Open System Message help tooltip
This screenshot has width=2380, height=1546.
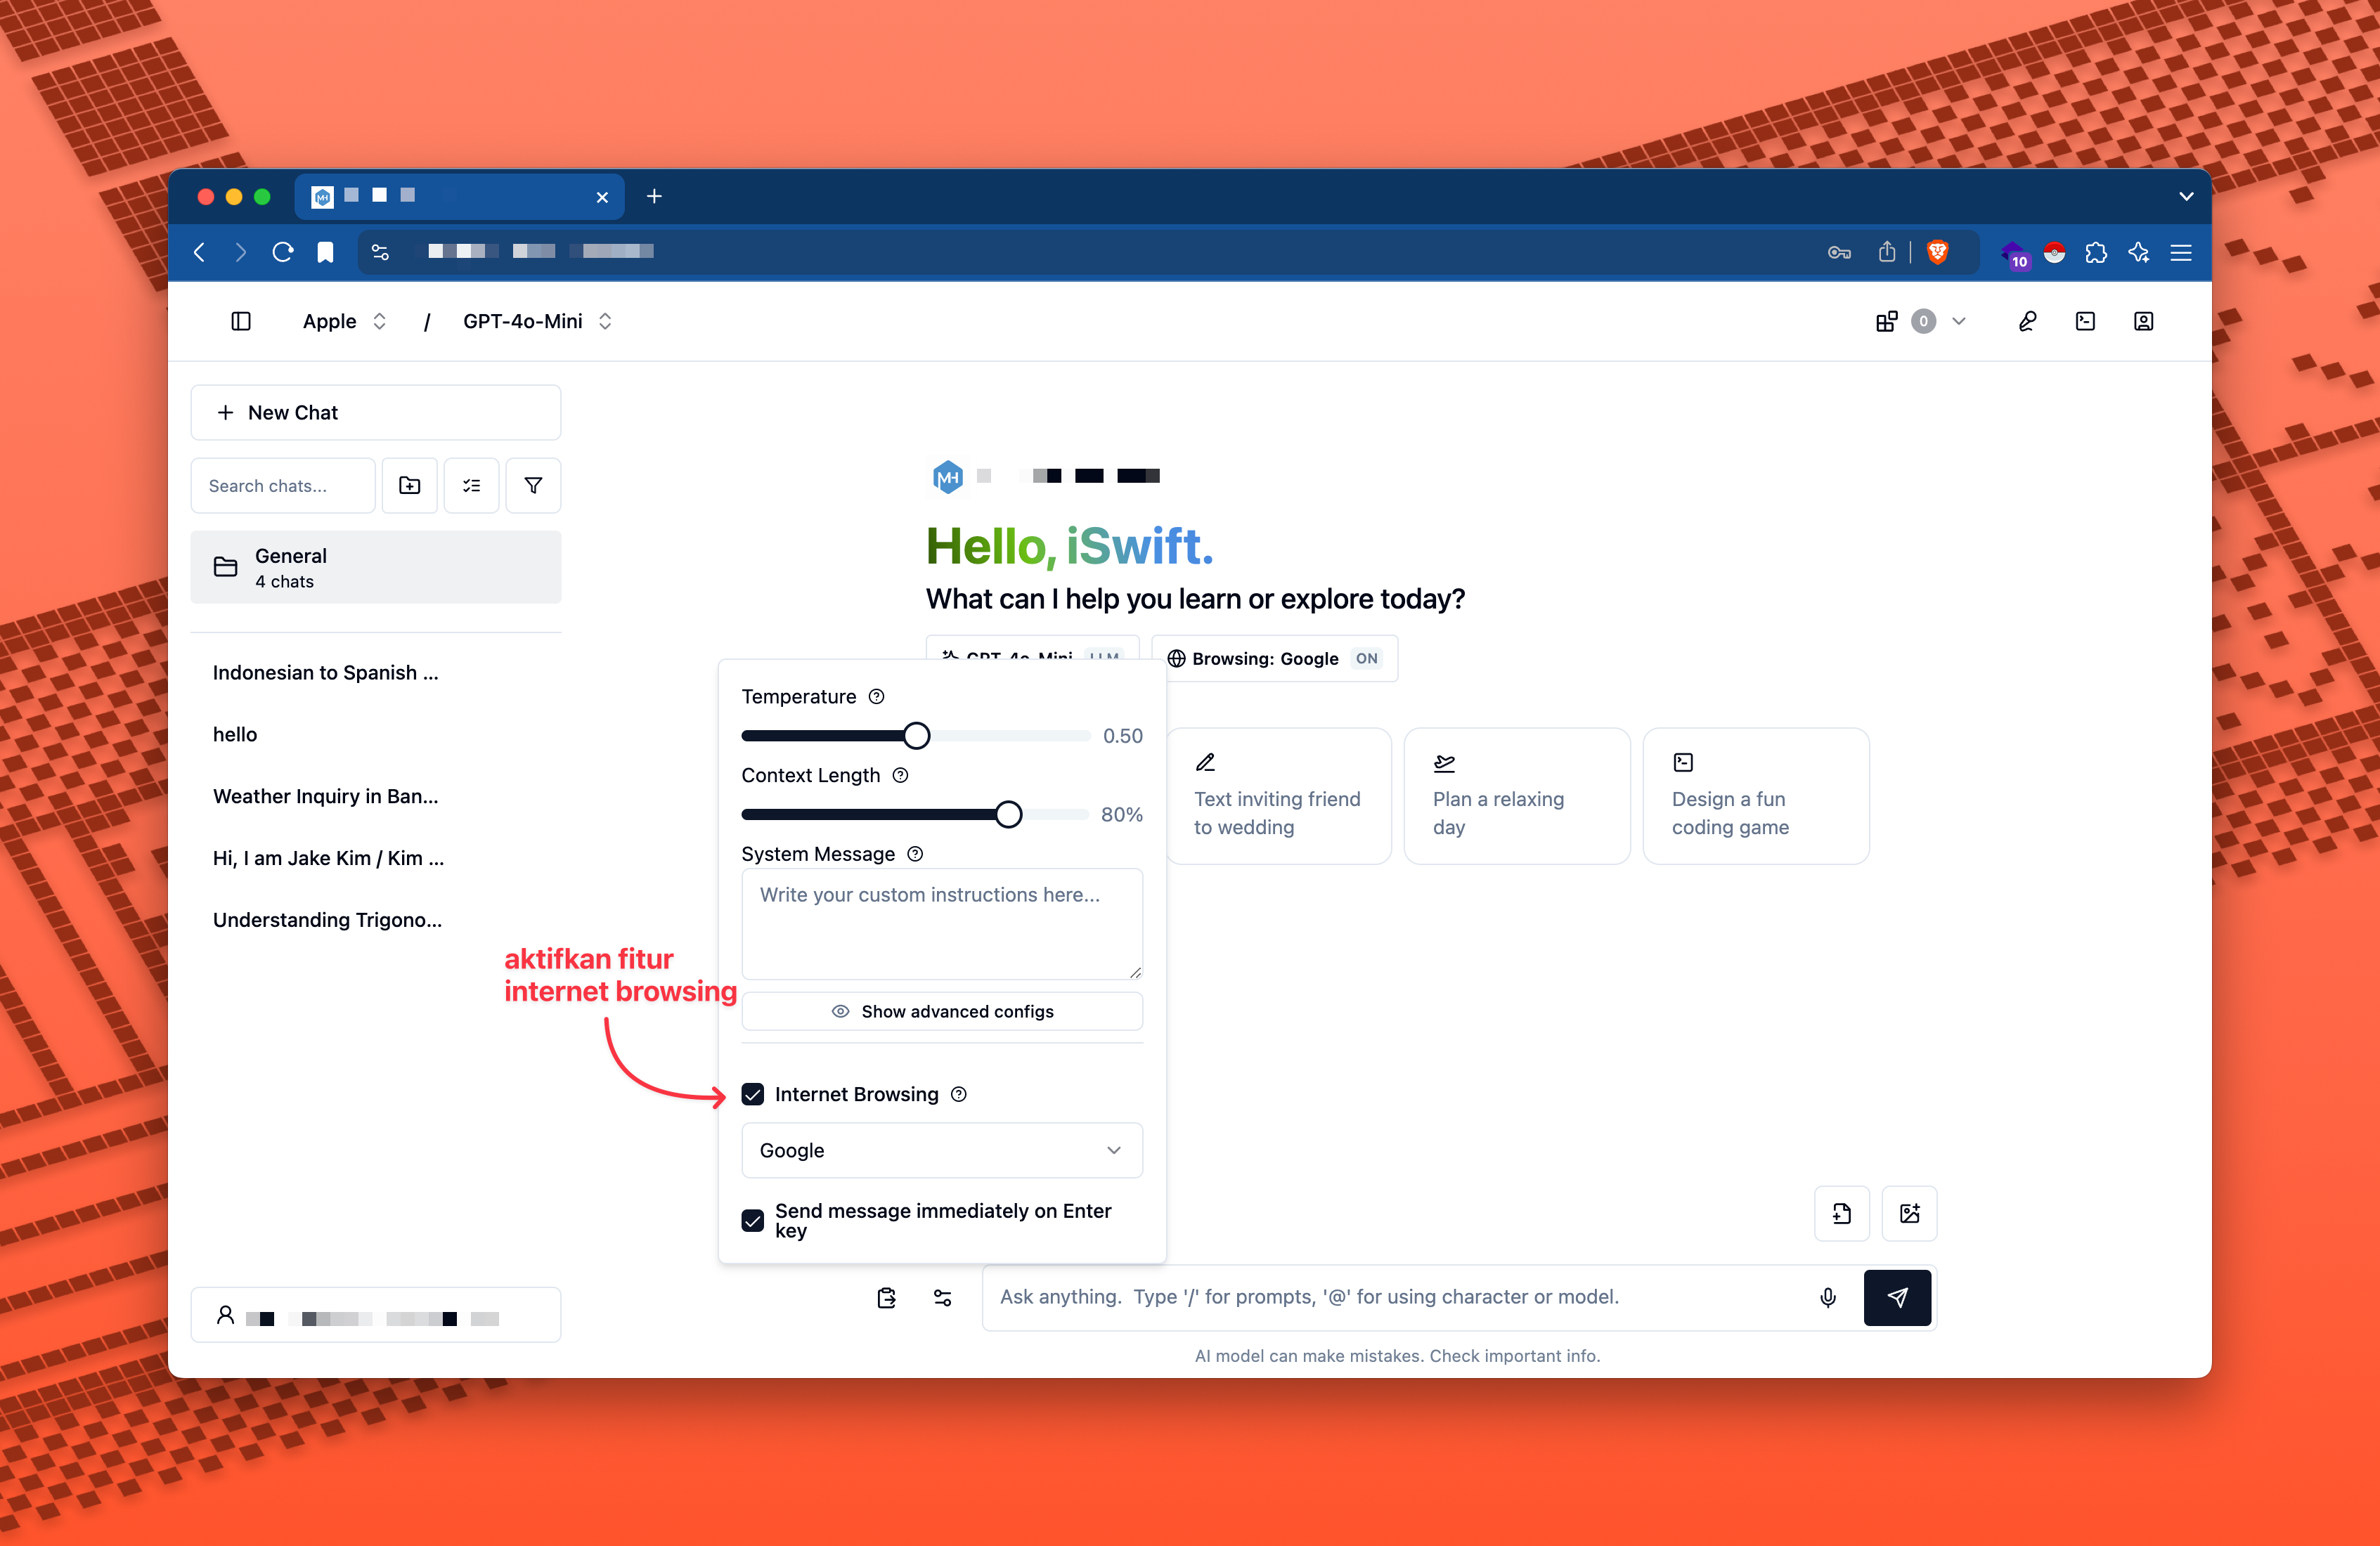(915, 854)
